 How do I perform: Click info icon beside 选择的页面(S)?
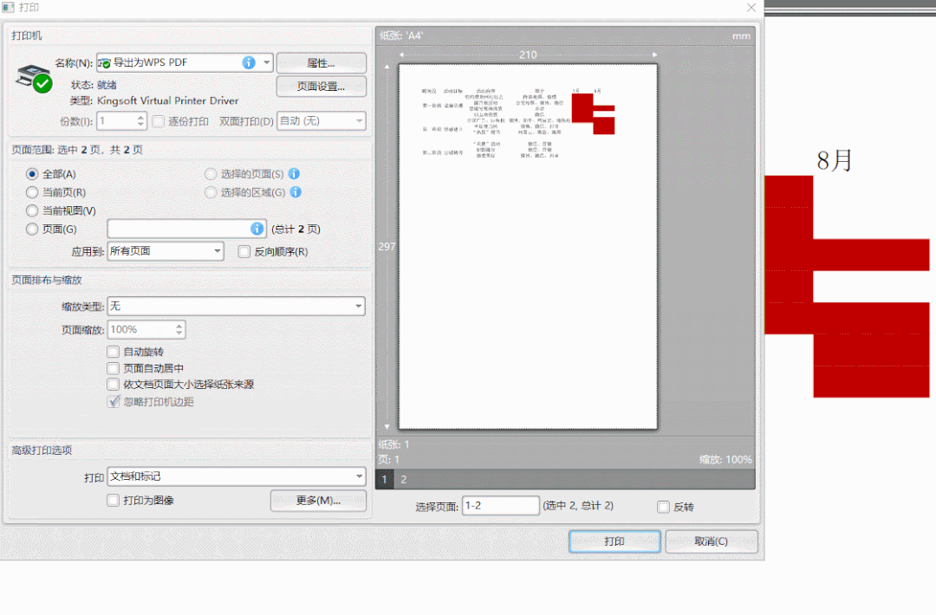point(294,173)
